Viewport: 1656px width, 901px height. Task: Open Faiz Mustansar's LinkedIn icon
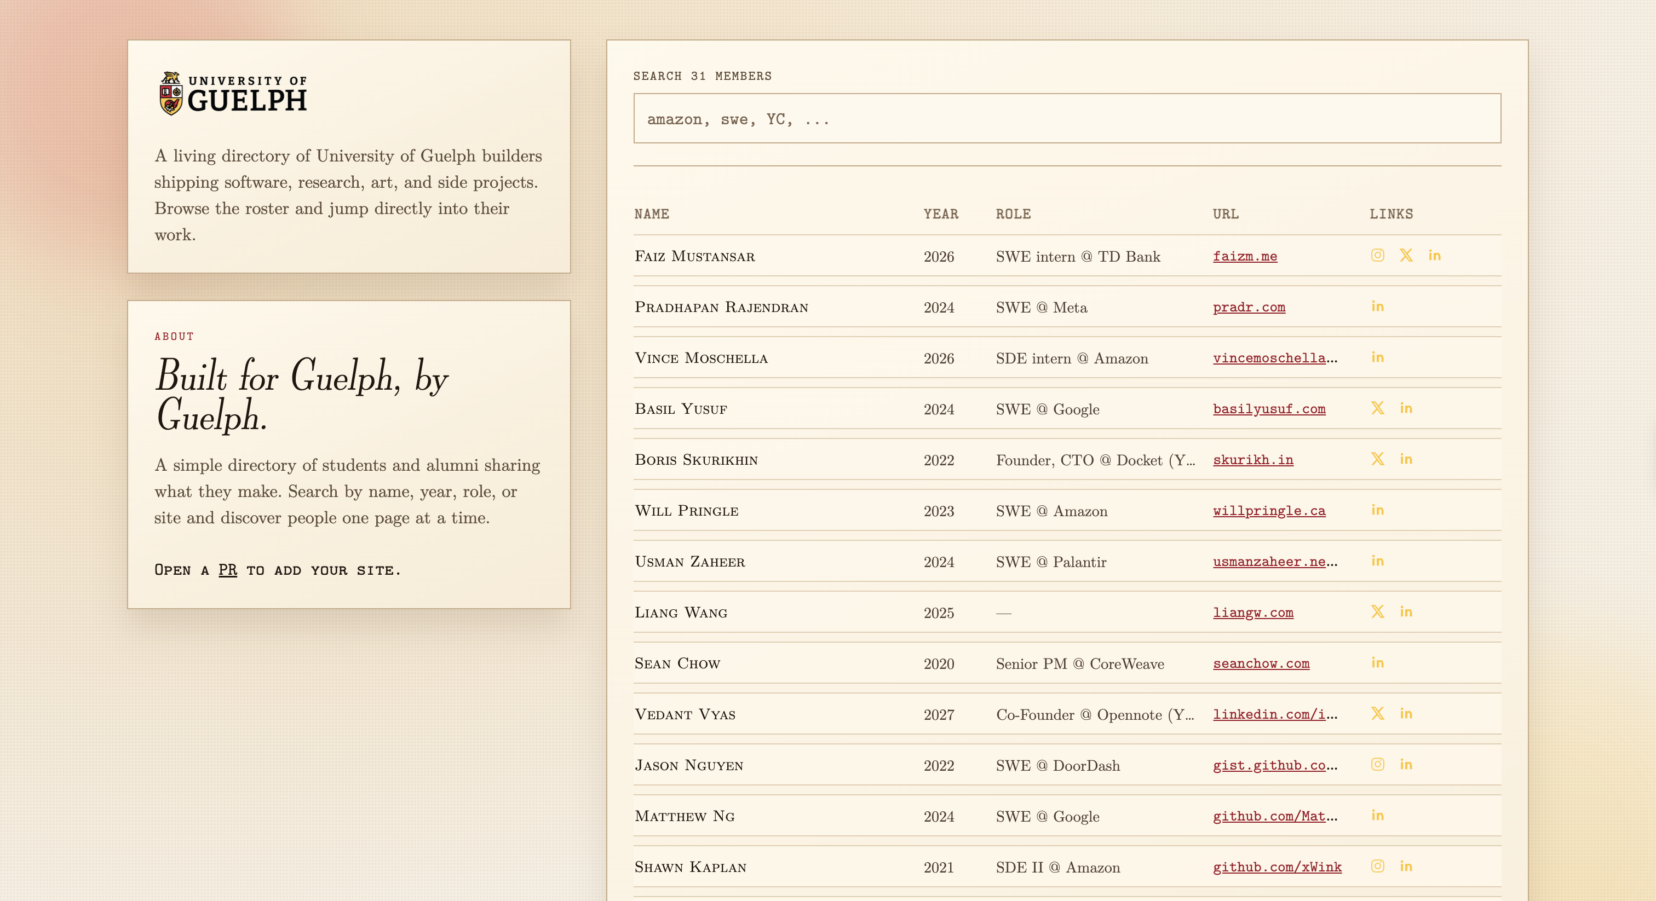coord(1434,255)
